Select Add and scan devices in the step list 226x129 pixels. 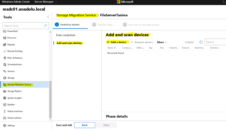[x=69, y=43]
